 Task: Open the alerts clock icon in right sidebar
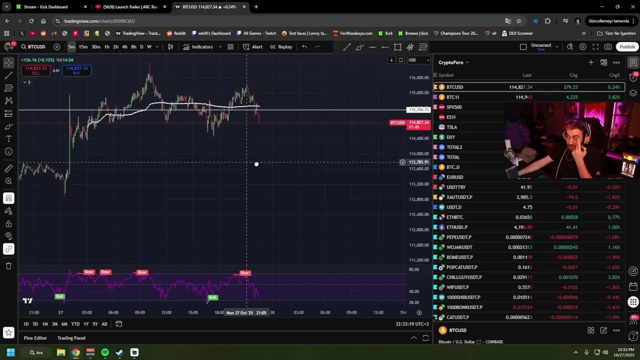633,77
